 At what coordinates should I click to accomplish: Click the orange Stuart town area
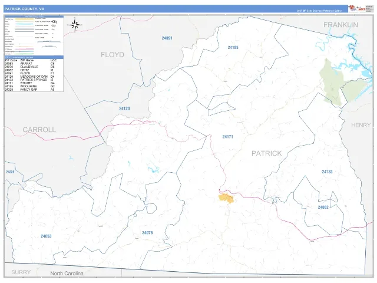pos(226,198)
